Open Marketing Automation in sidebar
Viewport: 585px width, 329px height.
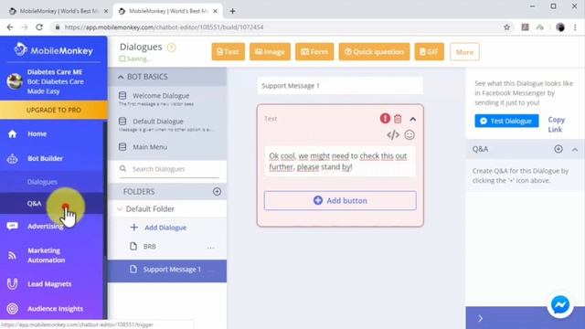pyautogui.click(x=46, y=255)
